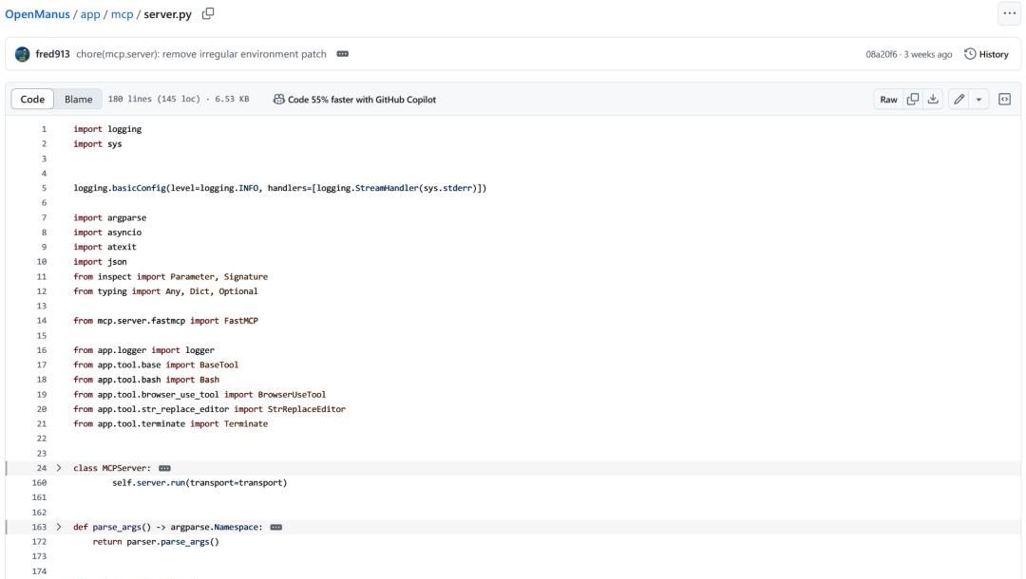This screenshot has height=579, width=1026.
Task: Open History of commits
Action: click(x=986, y=54)
